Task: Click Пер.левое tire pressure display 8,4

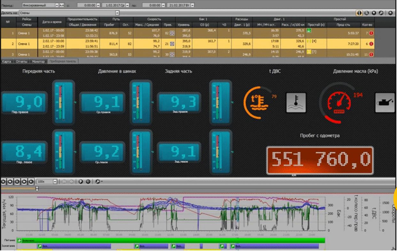Action: coord(25,152)
